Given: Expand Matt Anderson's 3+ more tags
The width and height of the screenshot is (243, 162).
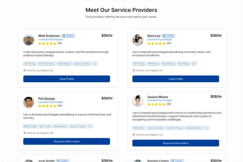Looking at the screenshot, I should [95, 64].
